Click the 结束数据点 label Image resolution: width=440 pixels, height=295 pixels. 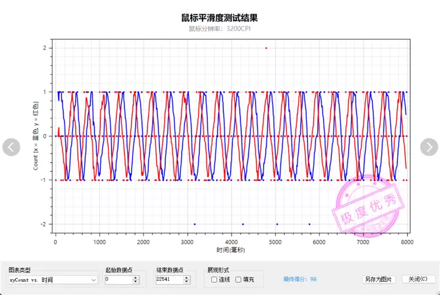pos(170,270)
